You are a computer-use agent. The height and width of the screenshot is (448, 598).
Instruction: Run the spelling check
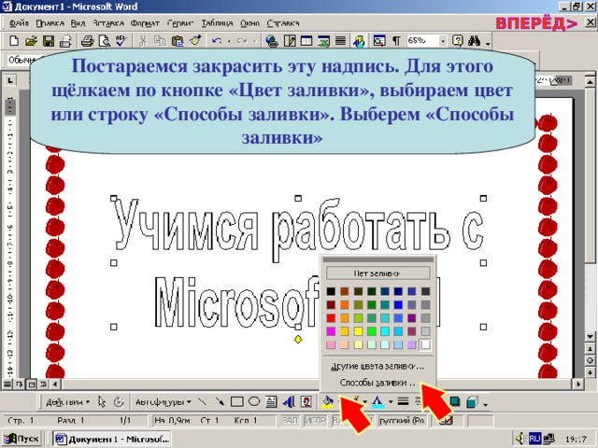pos(121,40)
